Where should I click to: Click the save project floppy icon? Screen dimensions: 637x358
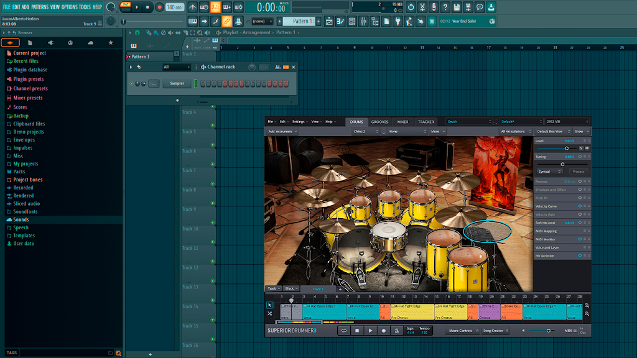pos(457,7)
